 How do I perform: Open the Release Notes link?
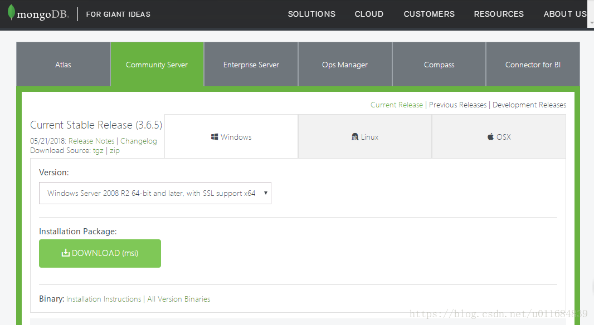pyautogui.click(x=91, y=141)
